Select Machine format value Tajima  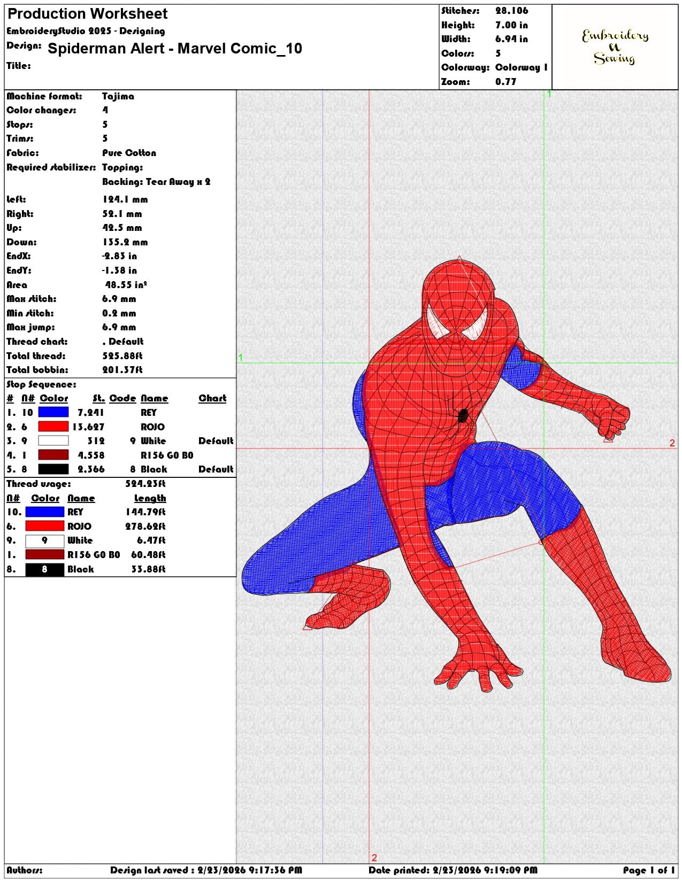coord(118,96)
